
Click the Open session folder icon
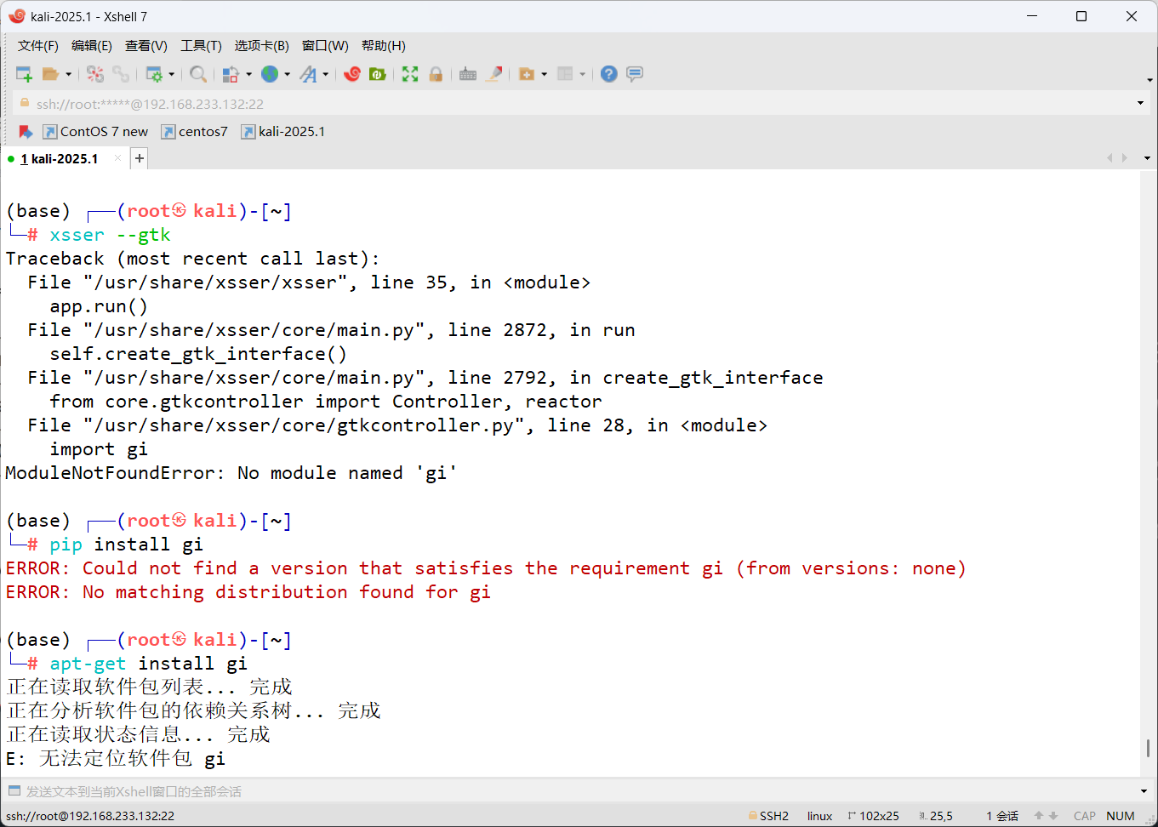pyautogui.click(x=51, y=74)
